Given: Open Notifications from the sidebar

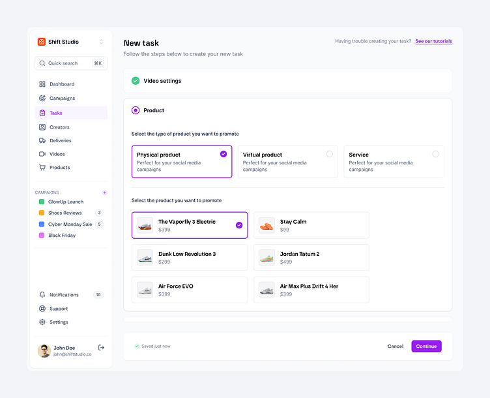Looking at the screenshot, I should pyautogui.click(x=64, y=295).
